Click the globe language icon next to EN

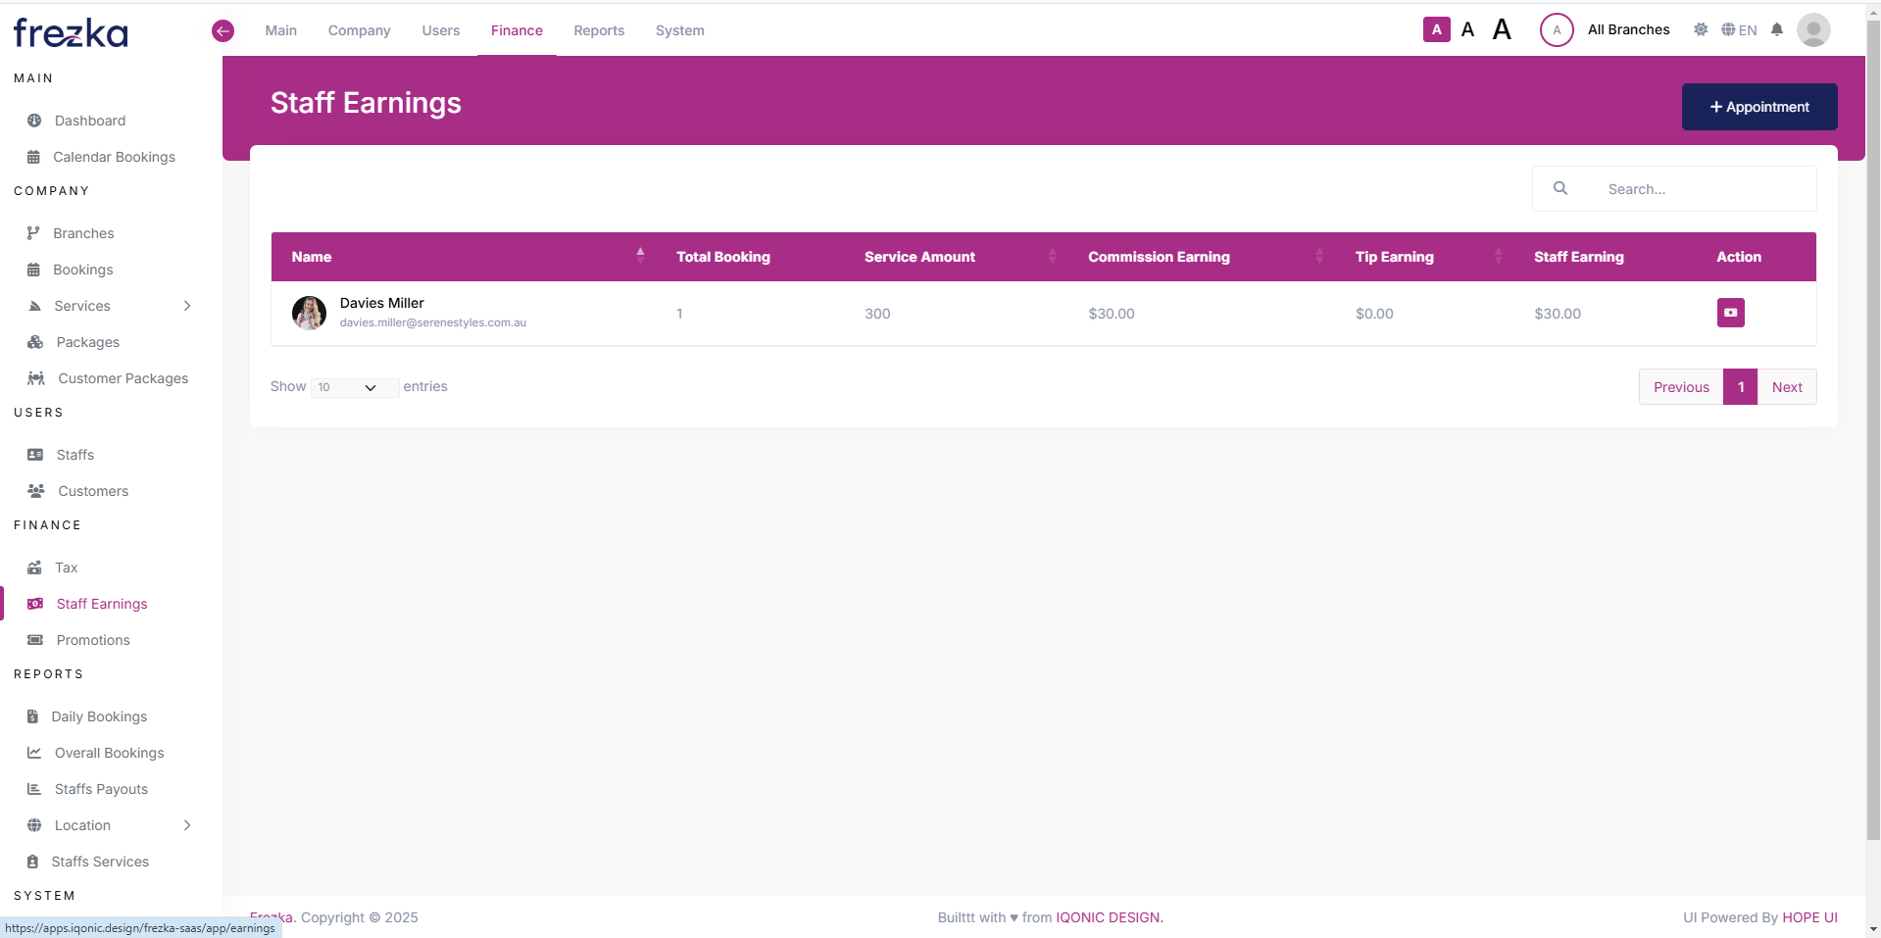pos(1728,29)
